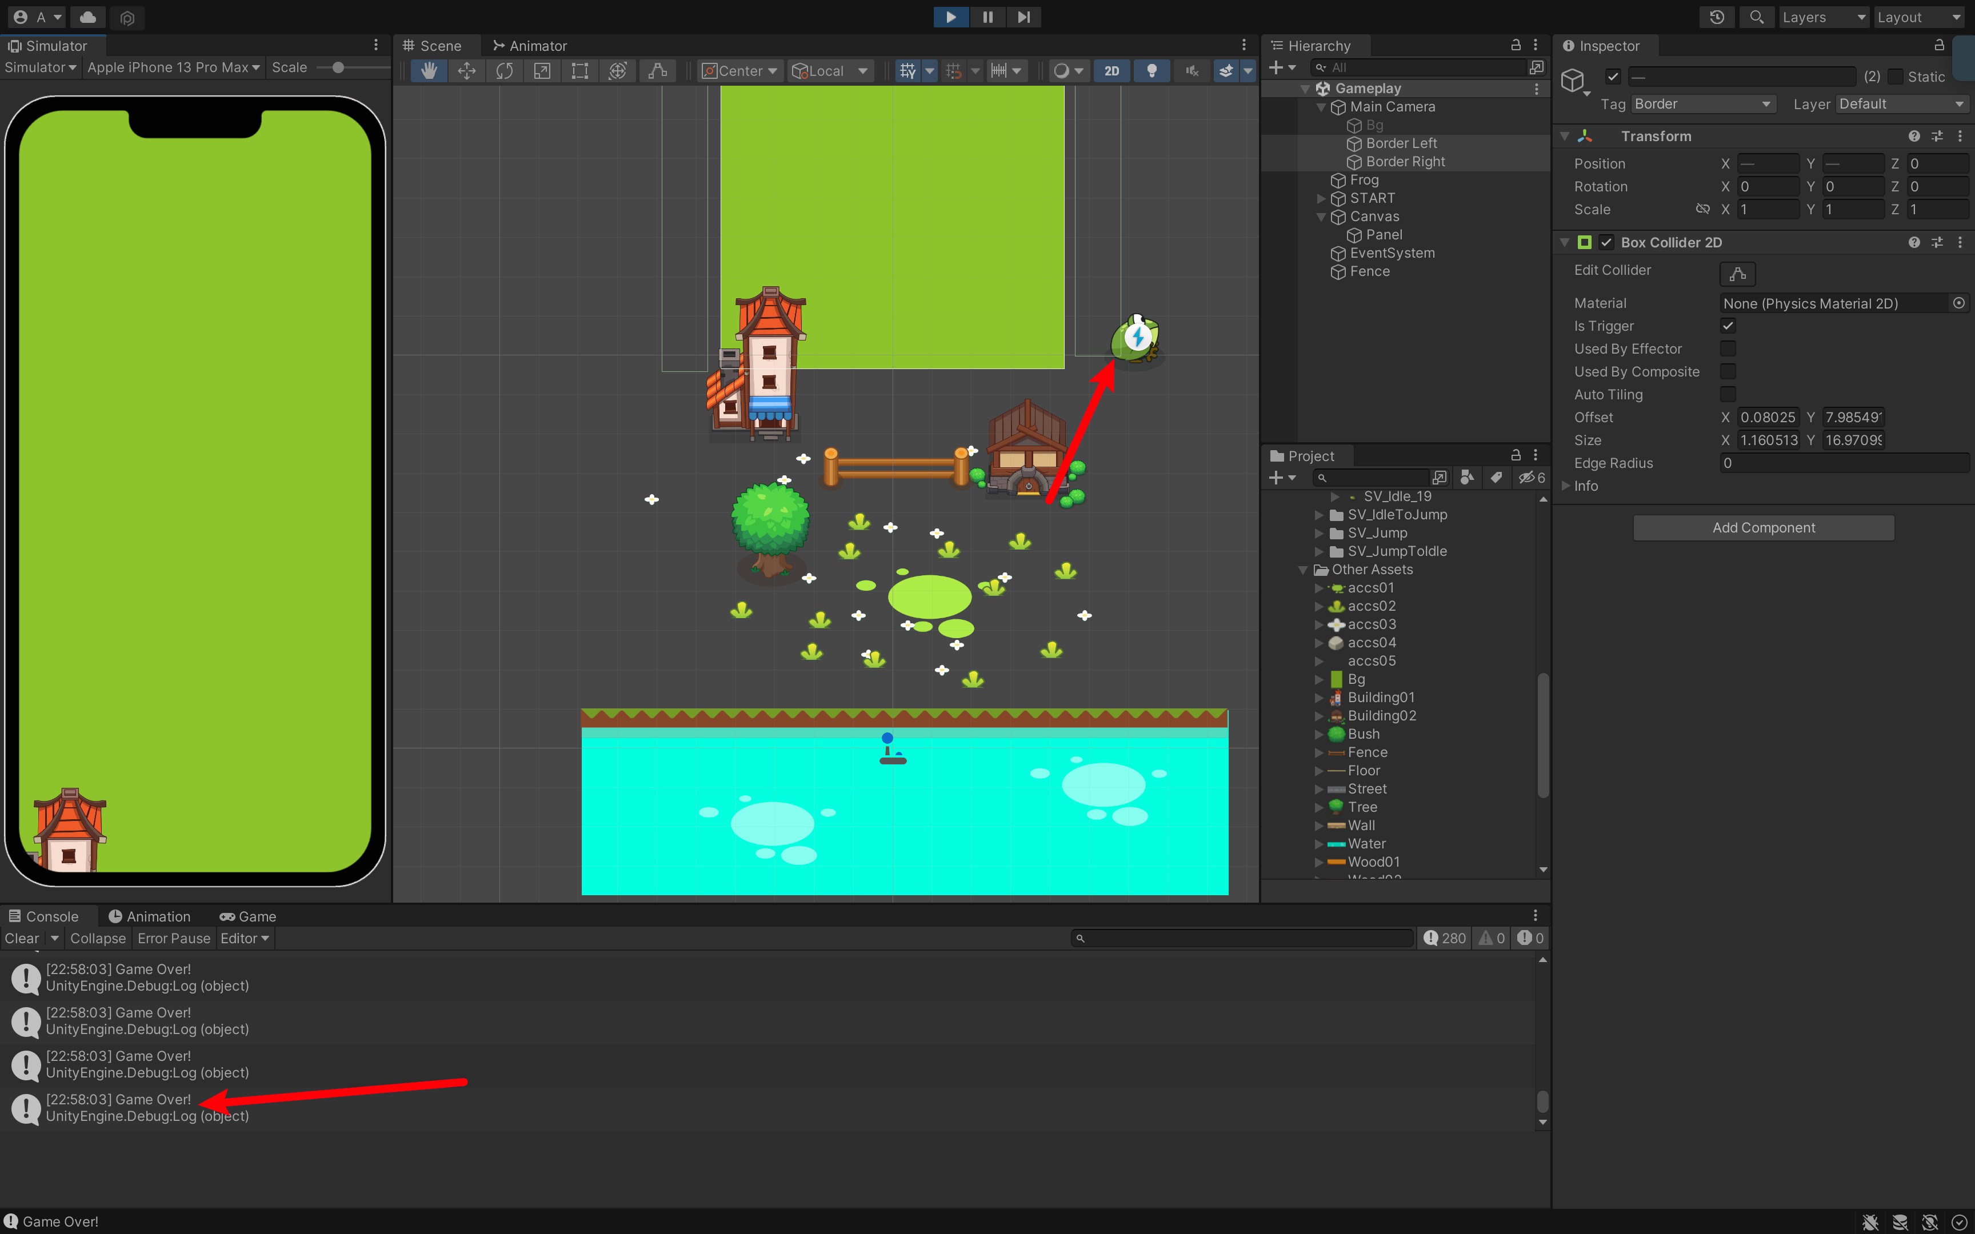This screenshot has width=1975, height=1234.
Task: Enable the Static checkbox
Action: (x=1896, y=77)
